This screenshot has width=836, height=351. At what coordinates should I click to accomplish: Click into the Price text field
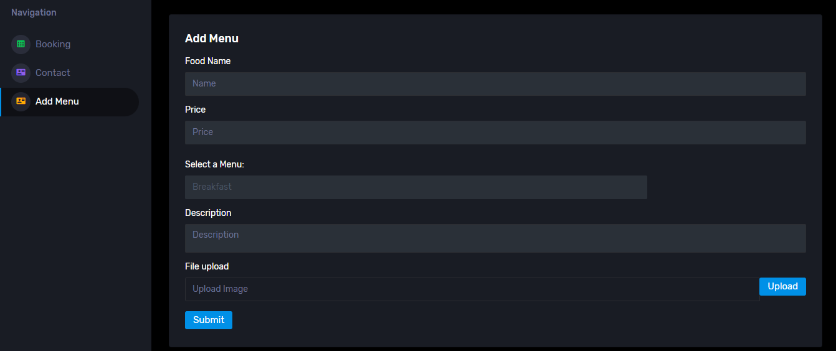pos(495,132)
